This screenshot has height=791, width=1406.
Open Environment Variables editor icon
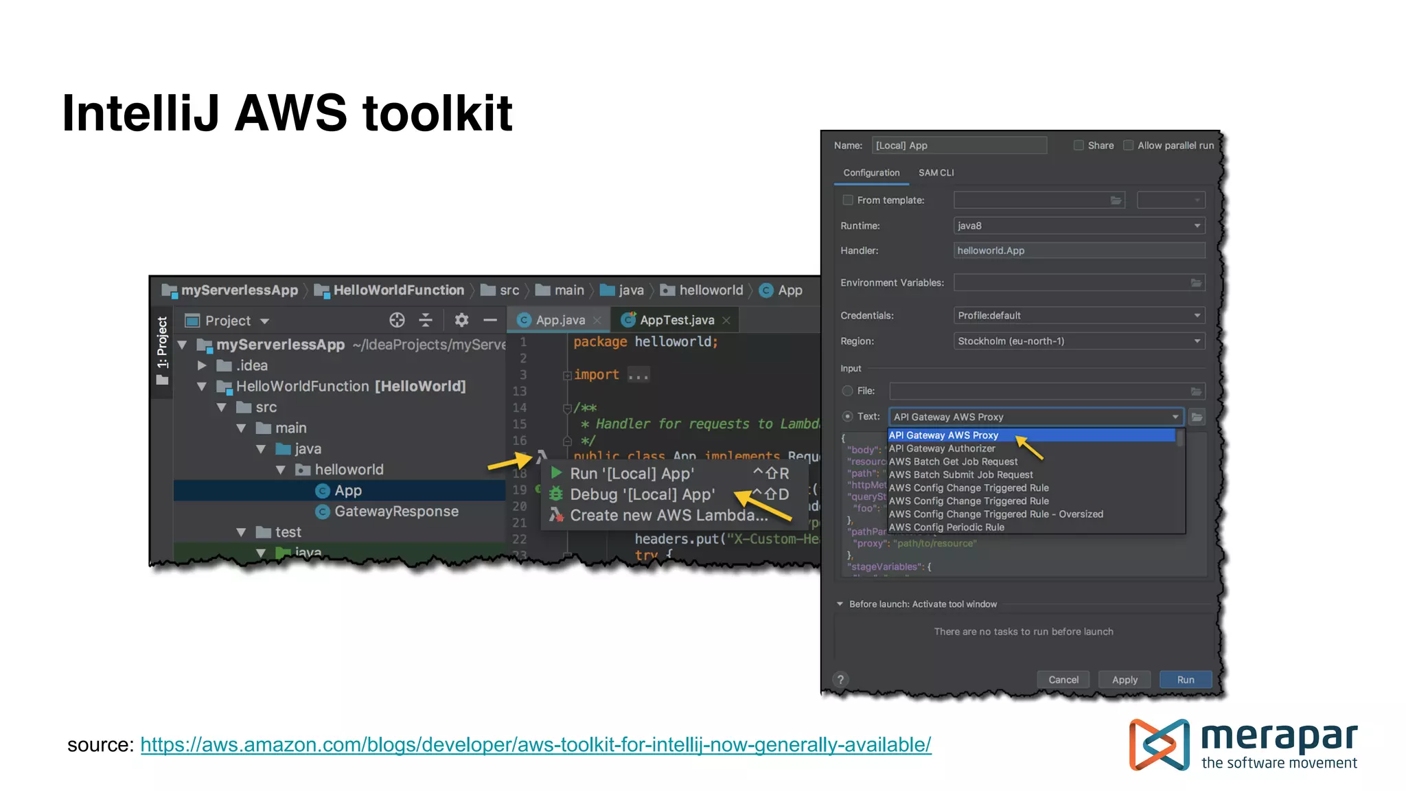pyautogui.click(x=1196, y=283)
